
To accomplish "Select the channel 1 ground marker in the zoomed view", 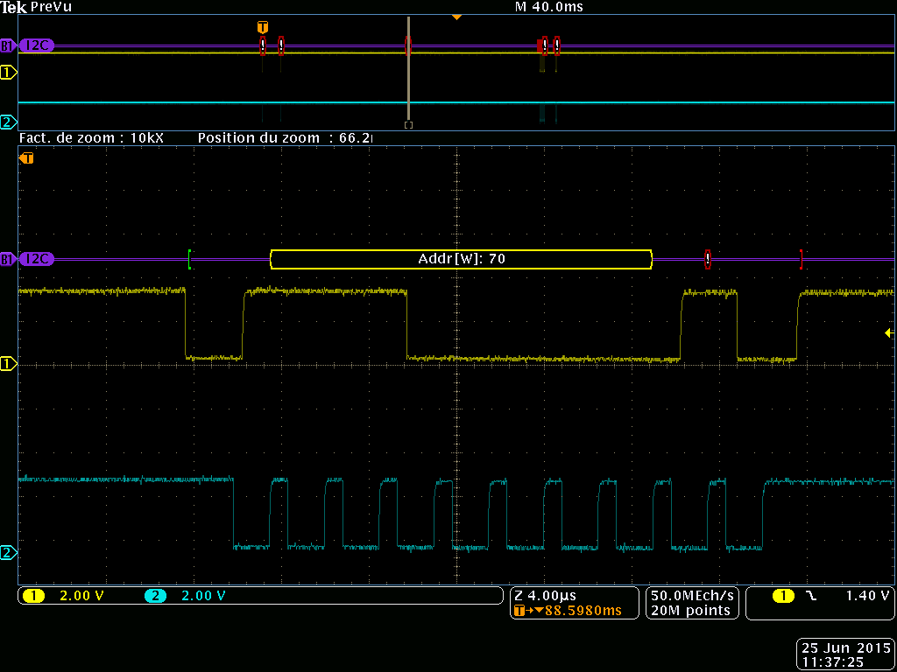I will (8, 364).
